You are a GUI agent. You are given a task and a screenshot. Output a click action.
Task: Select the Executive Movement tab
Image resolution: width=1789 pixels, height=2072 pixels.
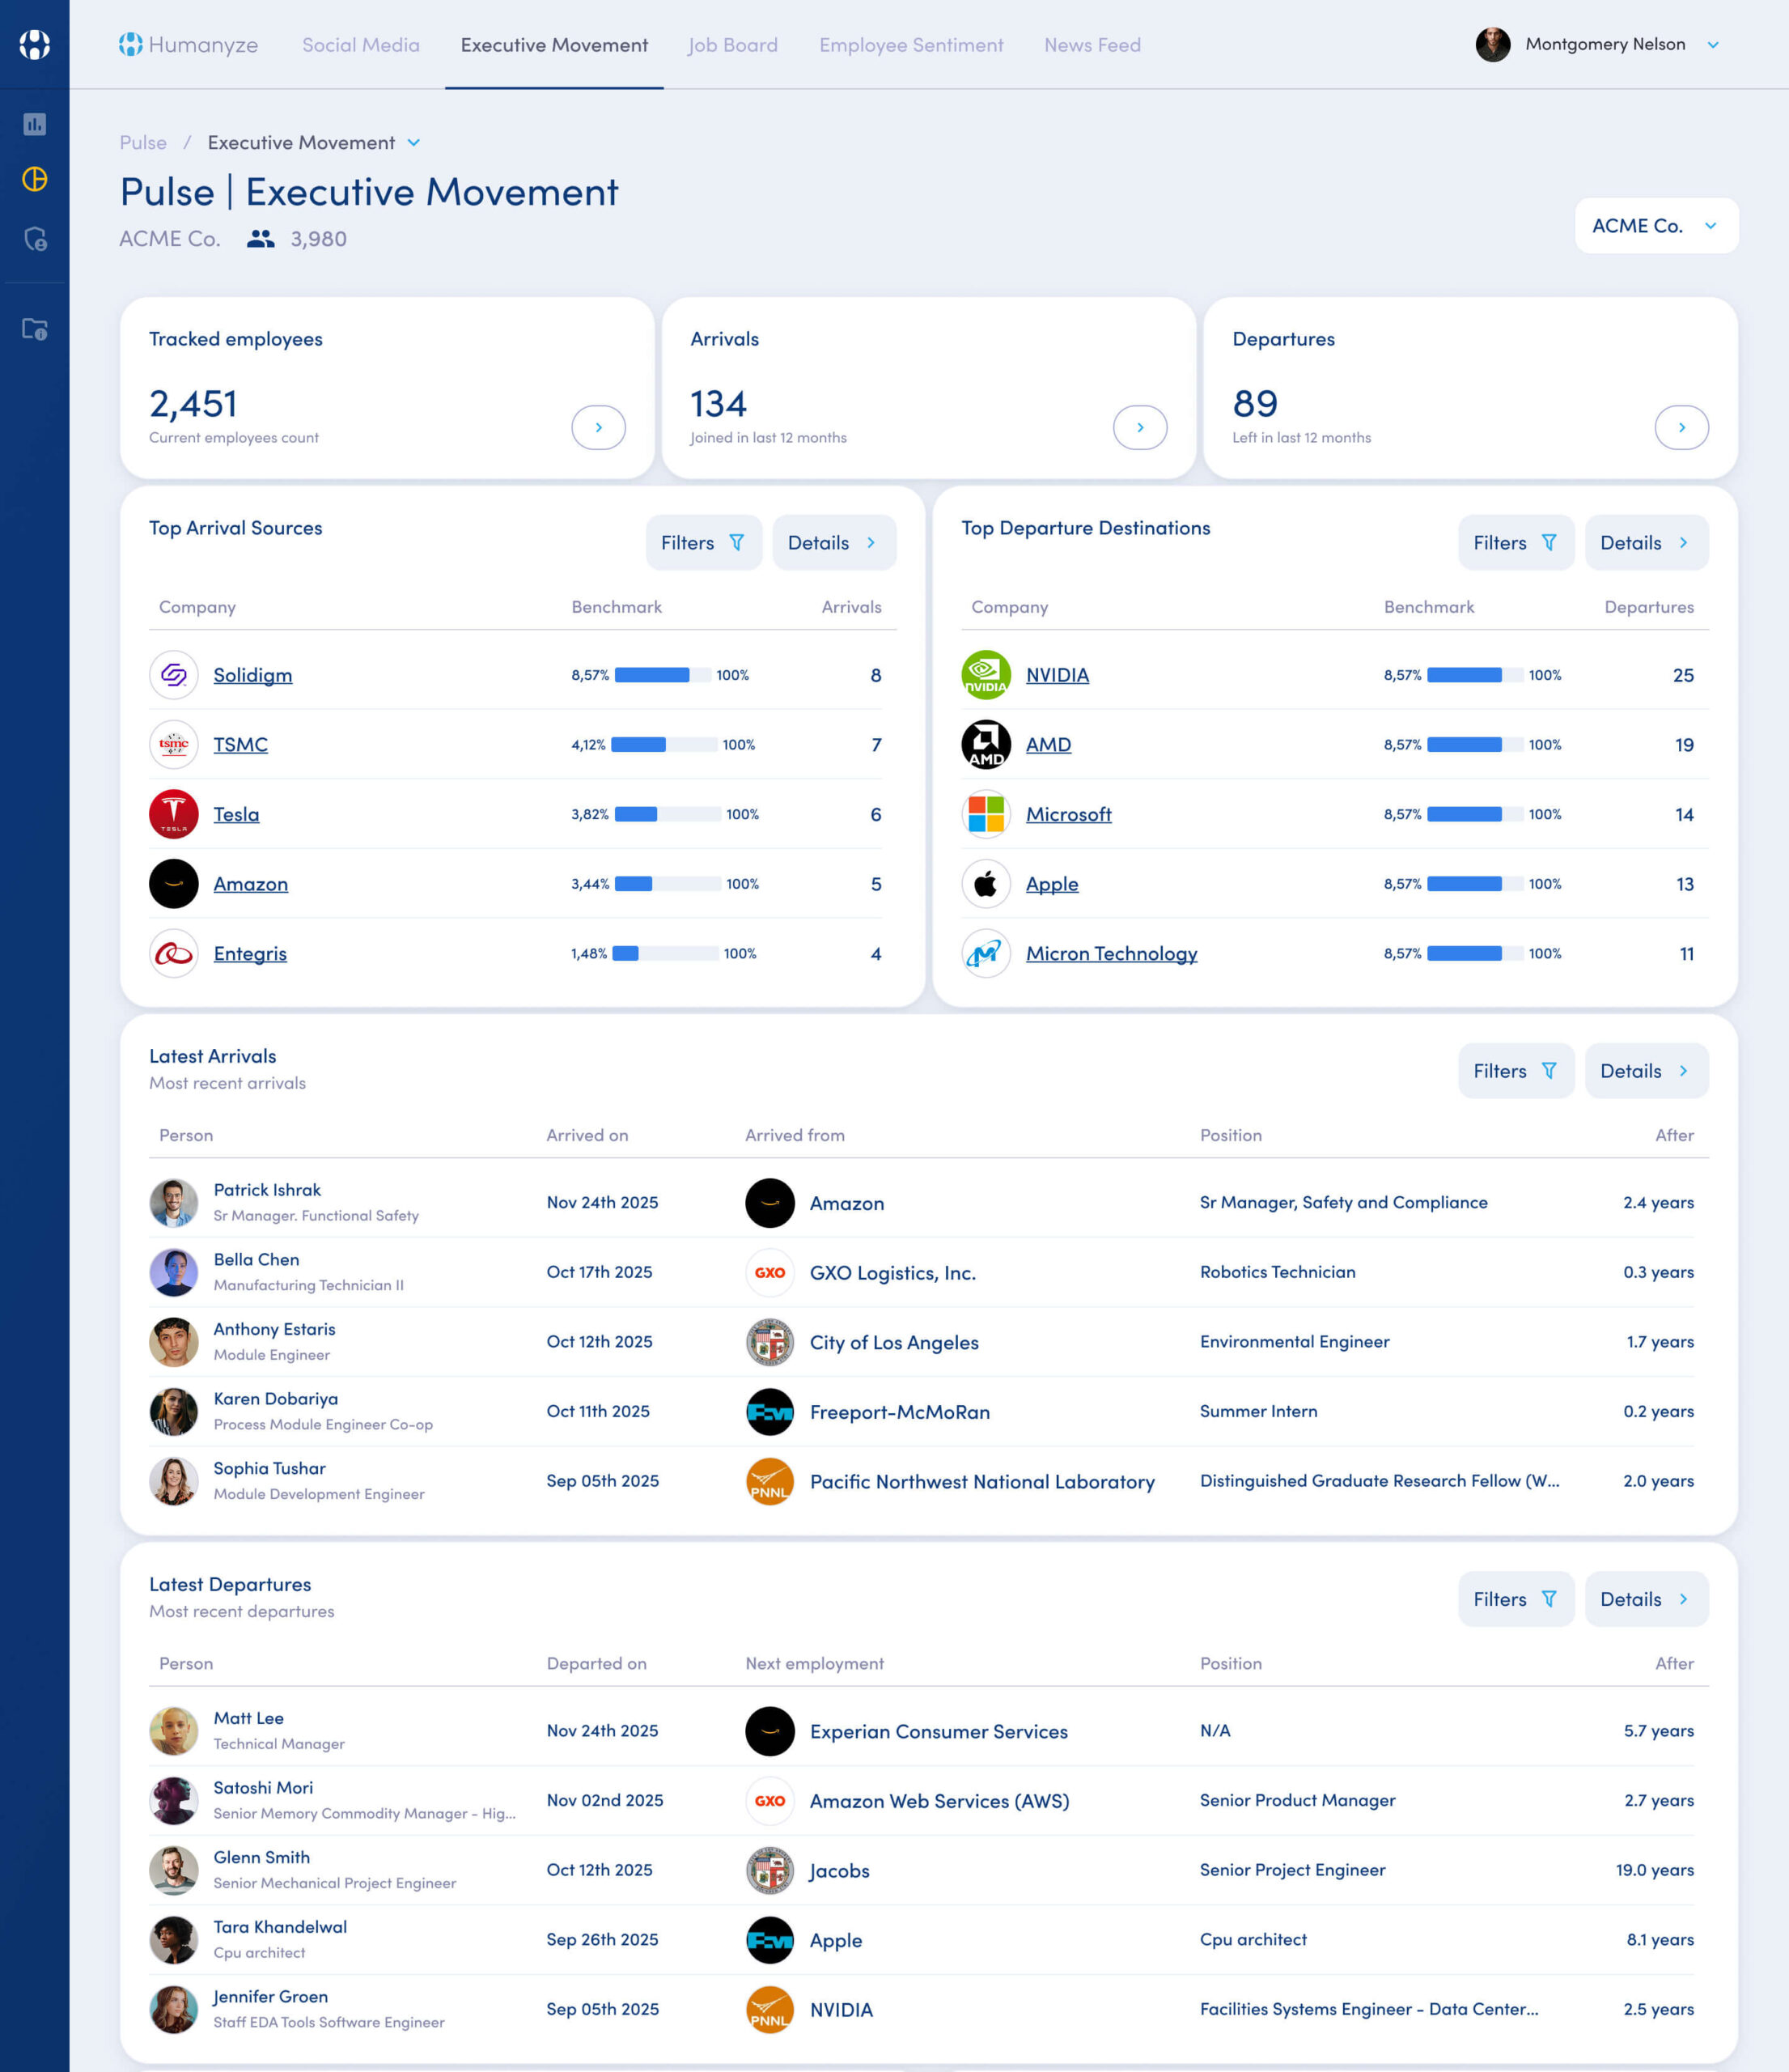555,45
